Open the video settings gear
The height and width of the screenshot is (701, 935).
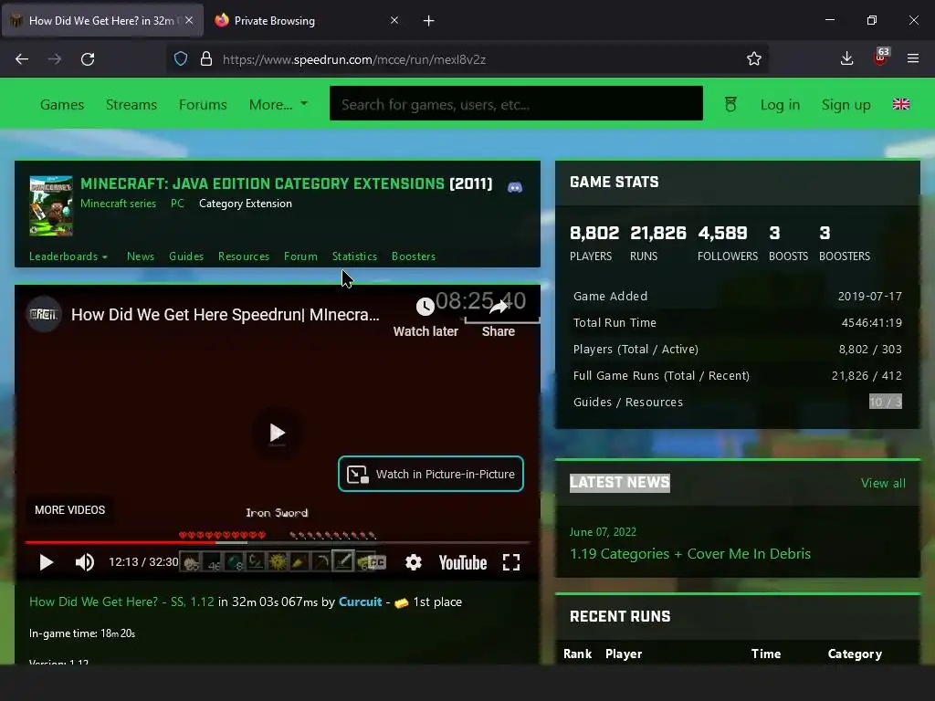[414, 562]
